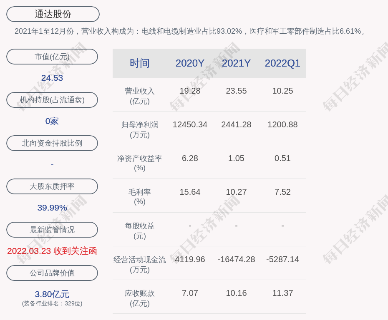Screen dimensions: 388x320
Task: Select the 市值(亿元) label button
Action: [52, 57]
